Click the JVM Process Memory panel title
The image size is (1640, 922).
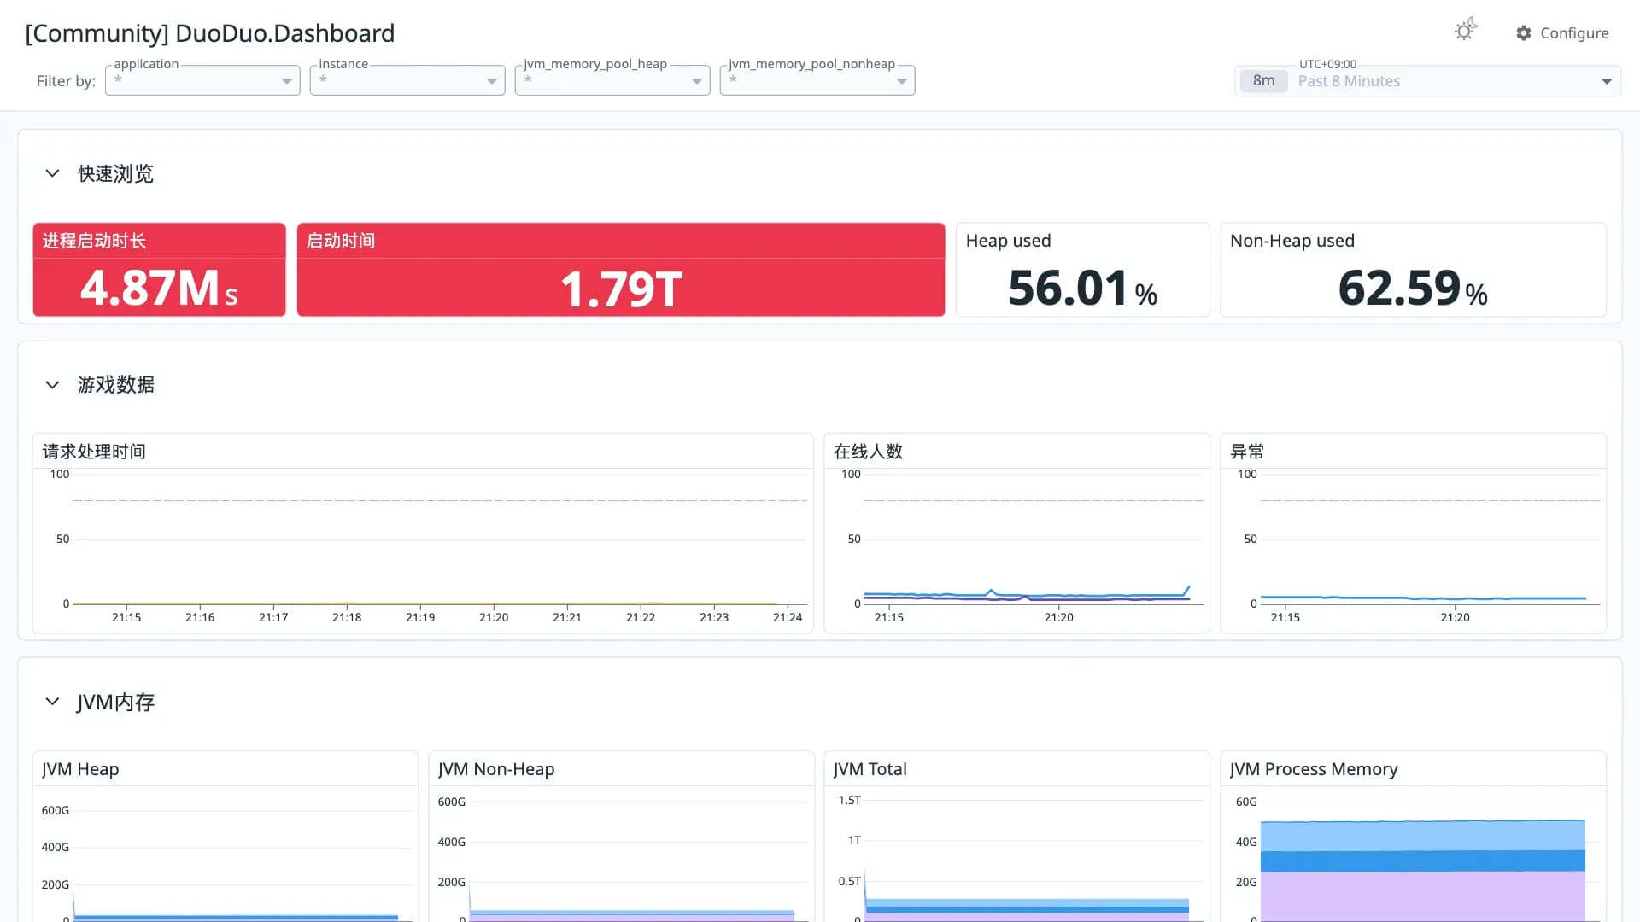click(1314, 769)
